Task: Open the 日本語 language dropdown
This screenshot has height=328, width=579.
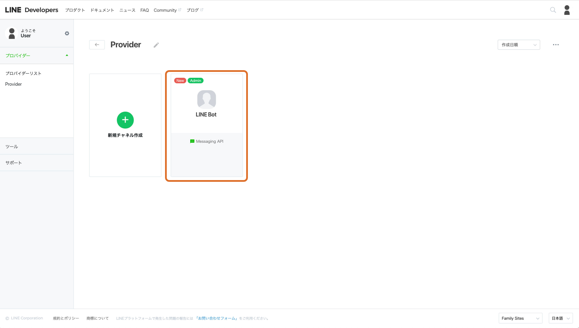Action: (560, 318)
